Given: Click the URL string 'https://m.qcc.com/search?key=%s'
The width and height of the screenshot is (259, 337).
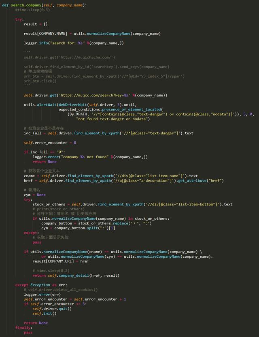Looking at the screenshot, I should pos(94,95).
